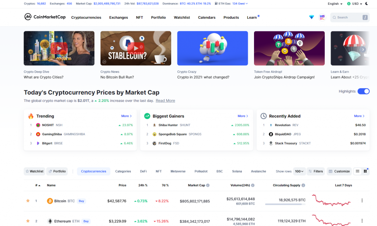
Task: Toggle Ethereum watchlist star
Action: tap(28, 221)
